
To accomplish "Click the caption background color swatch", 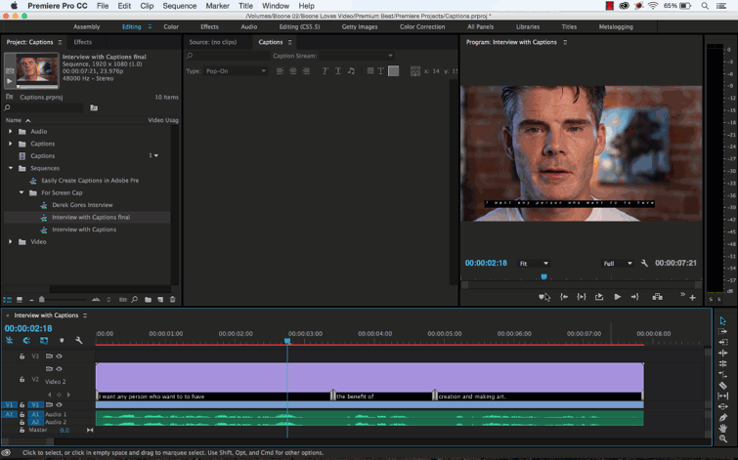I will point(393,71).
